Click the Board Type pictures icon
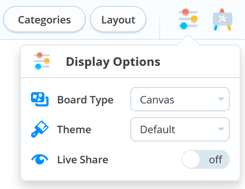245x189 pixels. (40, 99)
